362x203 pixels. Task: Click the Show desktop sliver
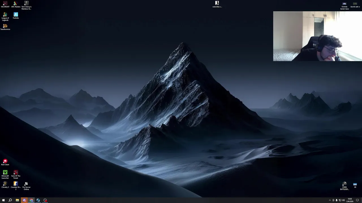(x=361, y=200)
